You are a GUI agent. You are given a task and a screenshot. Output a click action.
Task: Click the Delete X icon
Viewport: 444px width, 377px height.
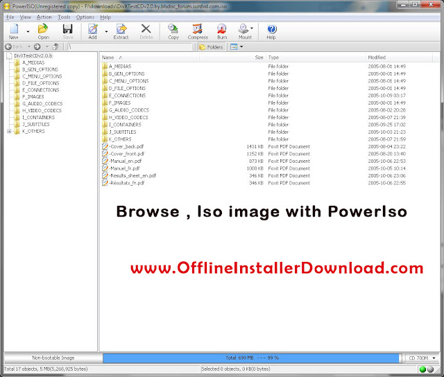click(x=146, y=29)
